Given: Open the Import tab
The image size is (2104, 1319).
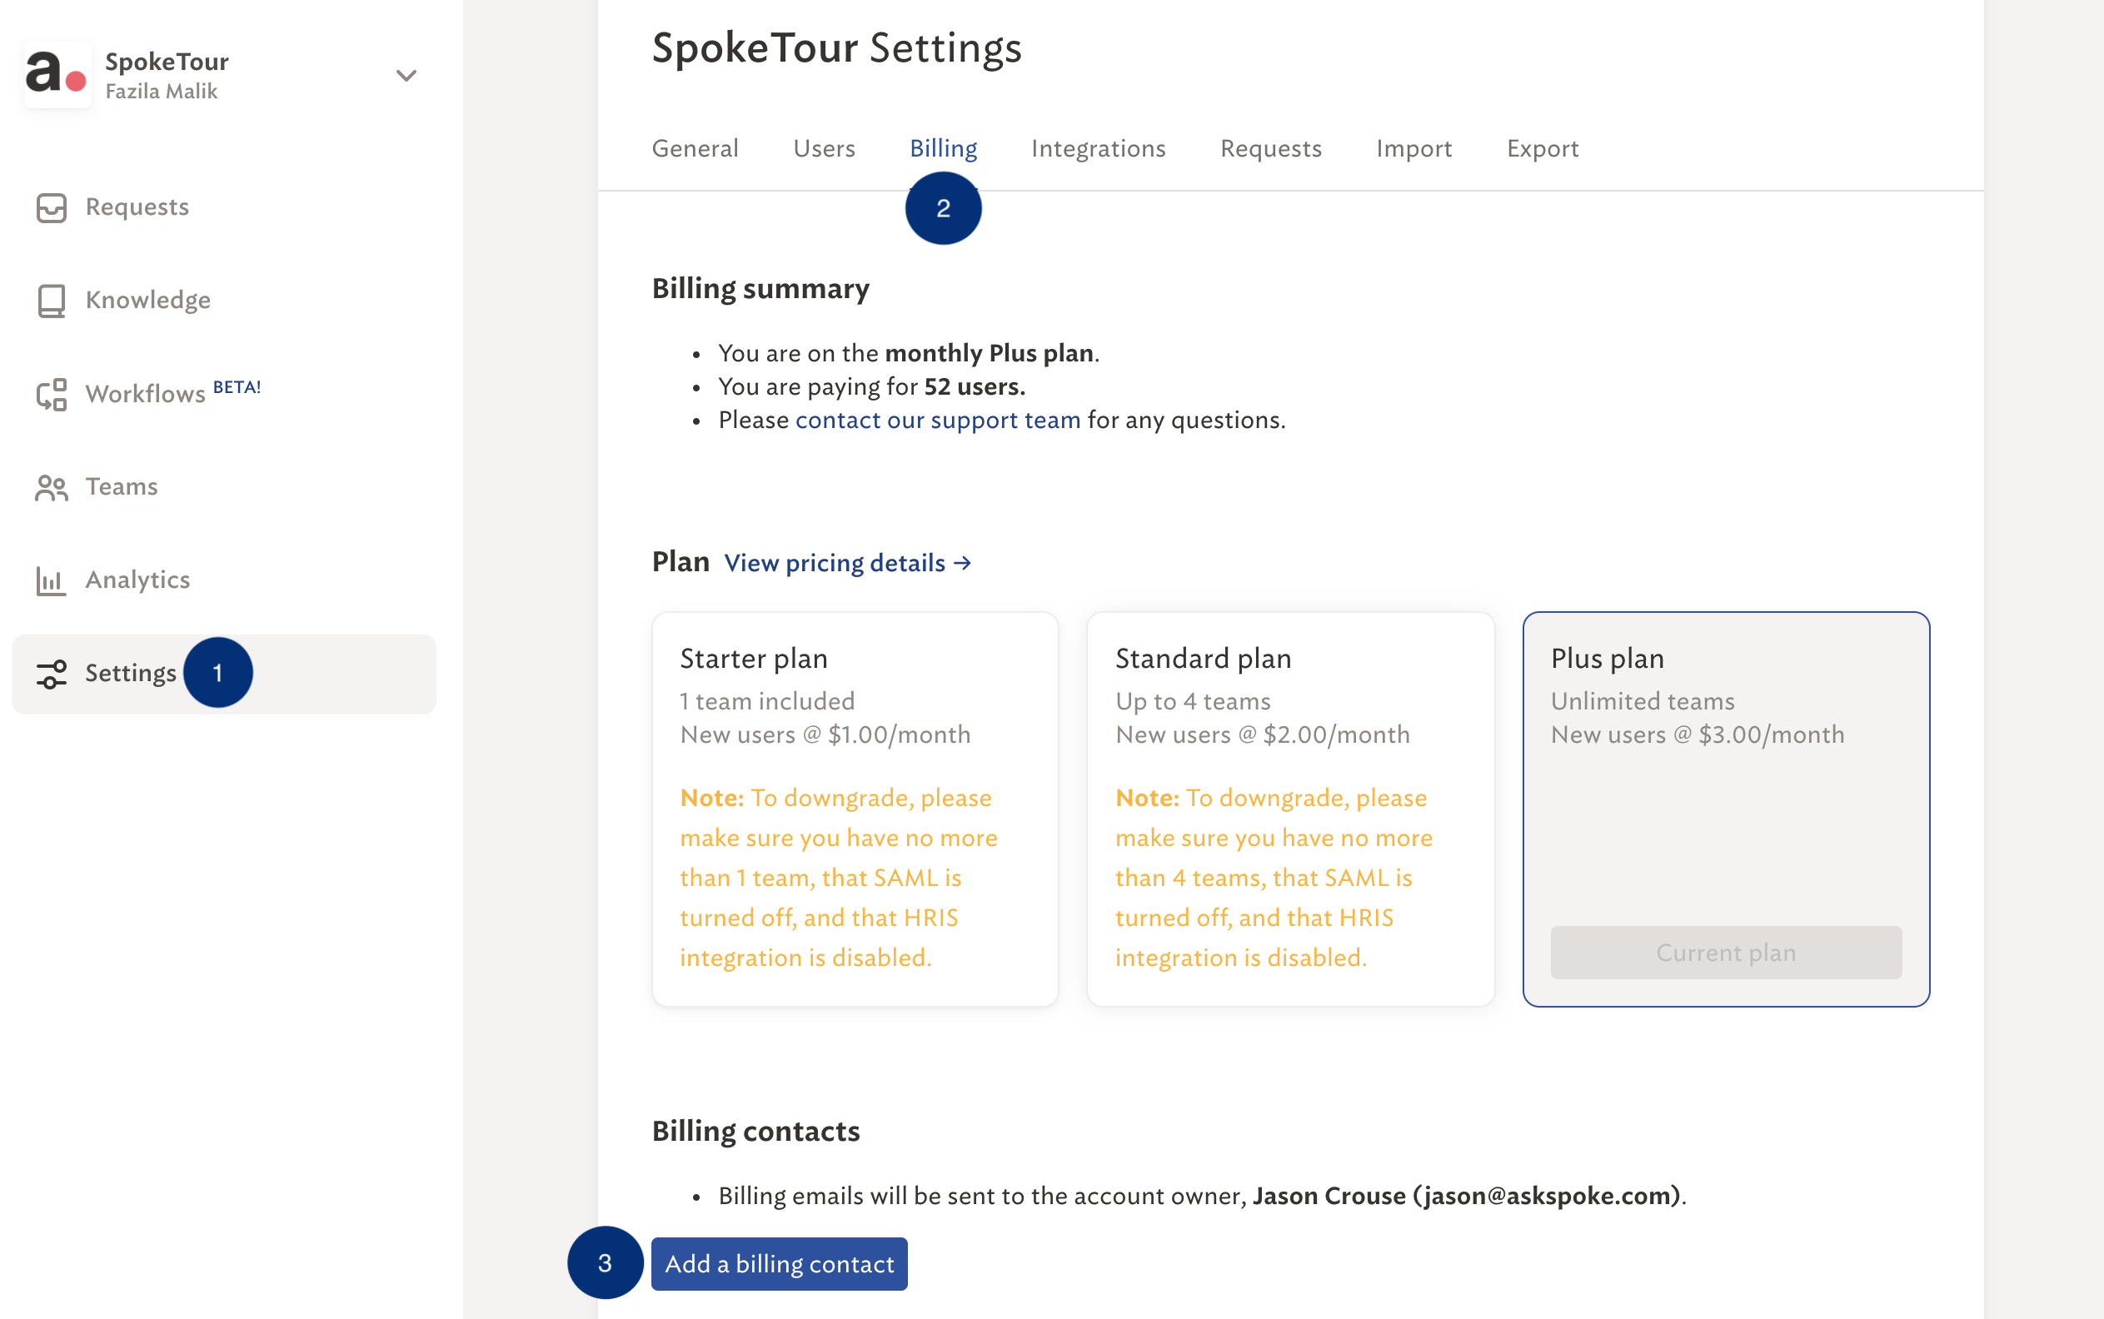Looking at the screenshot, I should pos(1413,148).
